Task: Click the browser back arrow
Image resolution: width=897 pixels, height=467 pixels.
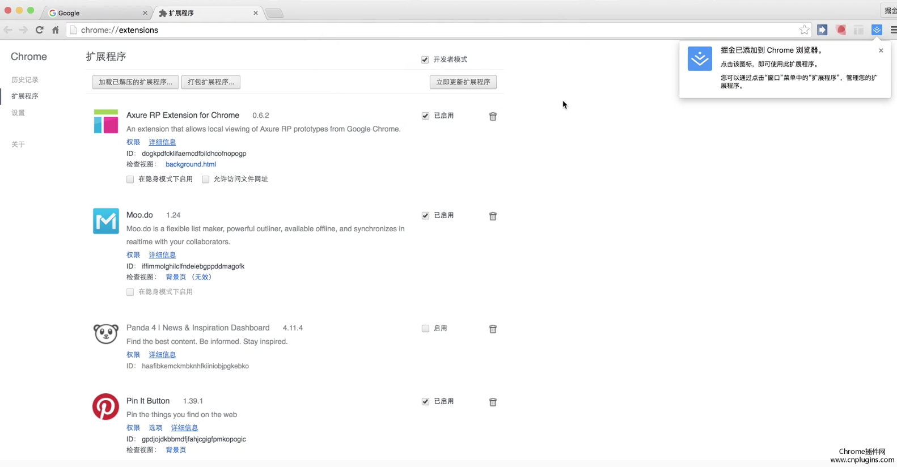Action: (x=8, y=30)
